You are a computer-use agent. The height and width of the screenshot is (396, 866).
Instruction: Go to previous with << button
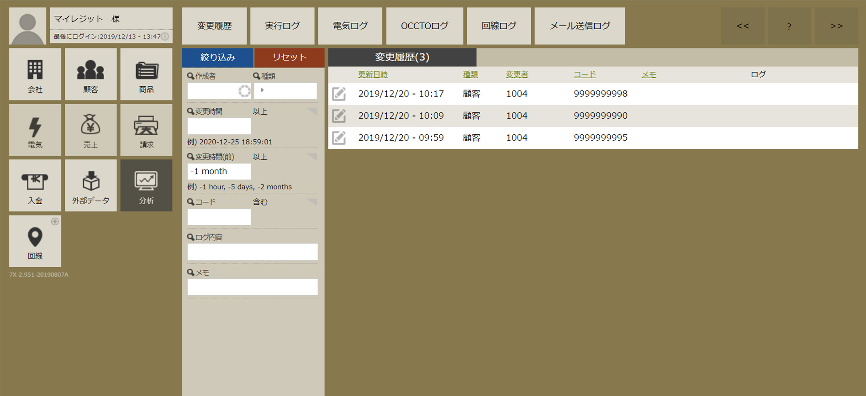coord(743,26)
